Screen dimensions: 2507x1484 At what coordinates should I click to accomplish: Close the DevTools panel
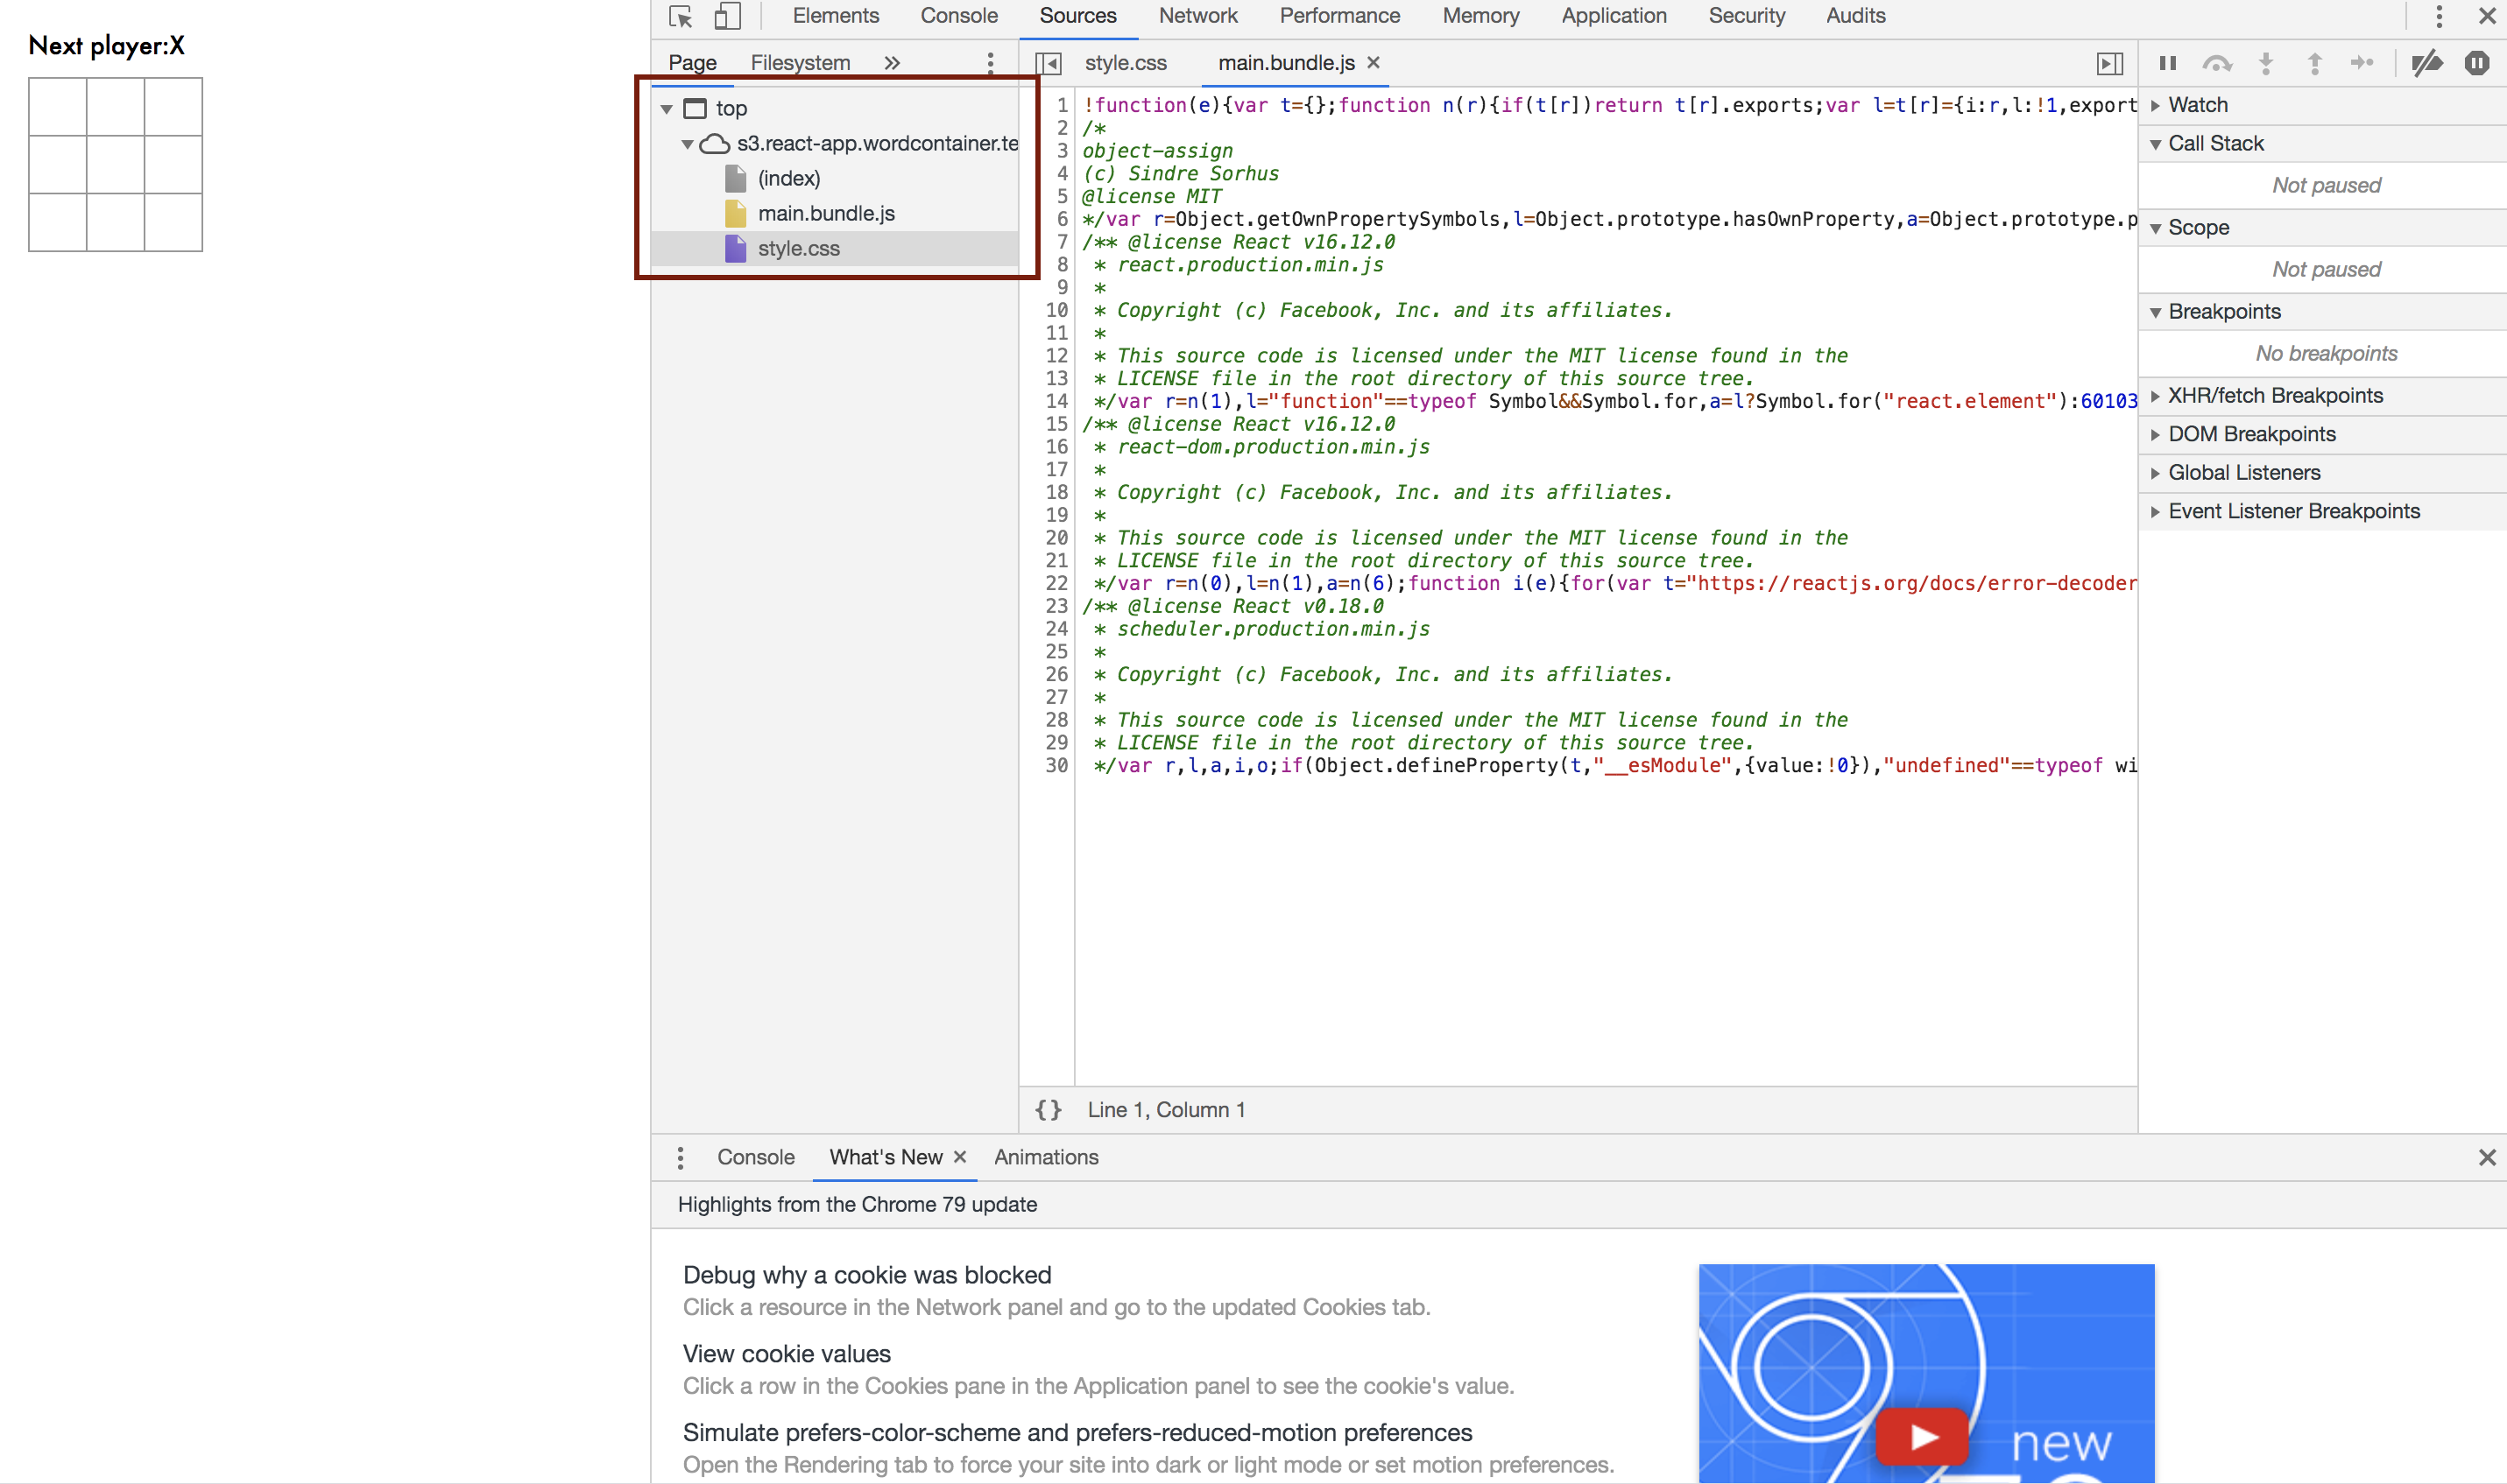(x=2486, y=16)
